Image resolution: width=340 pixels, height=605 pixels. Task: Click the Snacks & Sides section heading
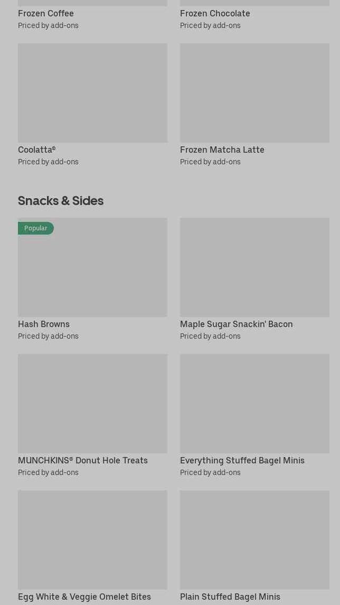61,200
